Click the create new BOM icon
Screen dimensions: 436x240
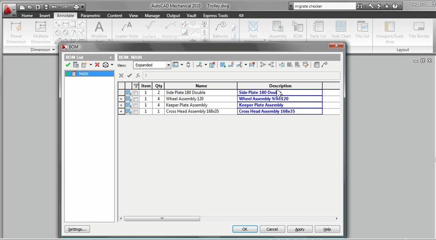point(84,65)
